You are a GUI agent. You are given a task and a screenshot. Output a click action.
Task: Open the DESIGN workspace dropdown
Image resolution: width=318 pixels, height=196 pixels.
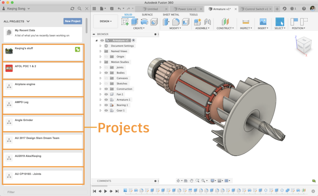tap(106, 21)
